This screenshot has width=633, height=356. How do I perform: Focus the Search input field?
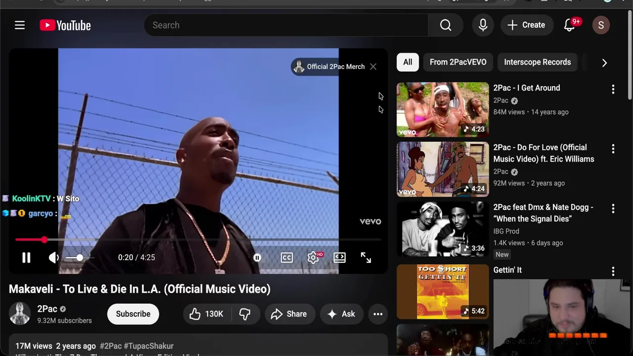[x=286, y=25]
